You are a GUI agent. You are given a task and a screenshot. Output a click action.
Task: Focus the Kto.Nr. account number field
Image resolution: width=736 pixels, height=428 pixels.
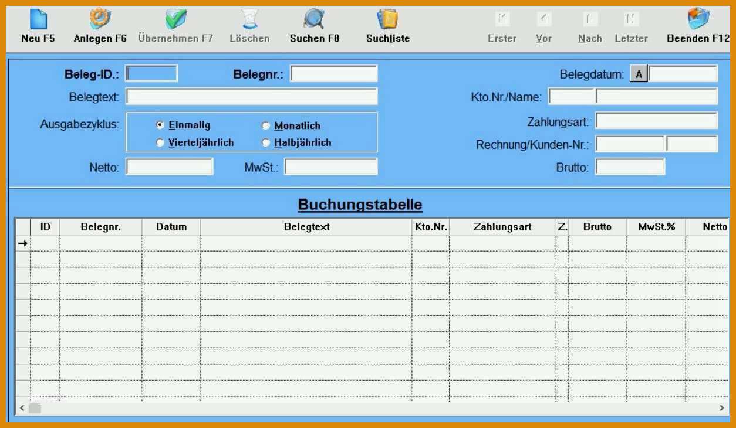[x=572, y=96]
